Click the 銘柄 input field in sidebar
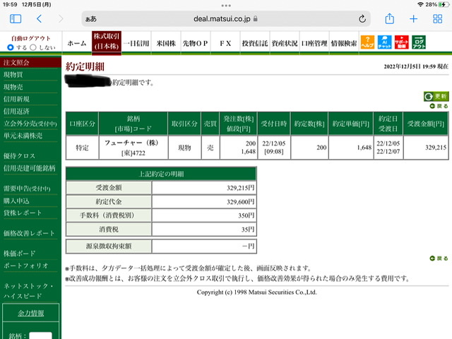Viewport: 452px width, 339px height. [41, 335]
